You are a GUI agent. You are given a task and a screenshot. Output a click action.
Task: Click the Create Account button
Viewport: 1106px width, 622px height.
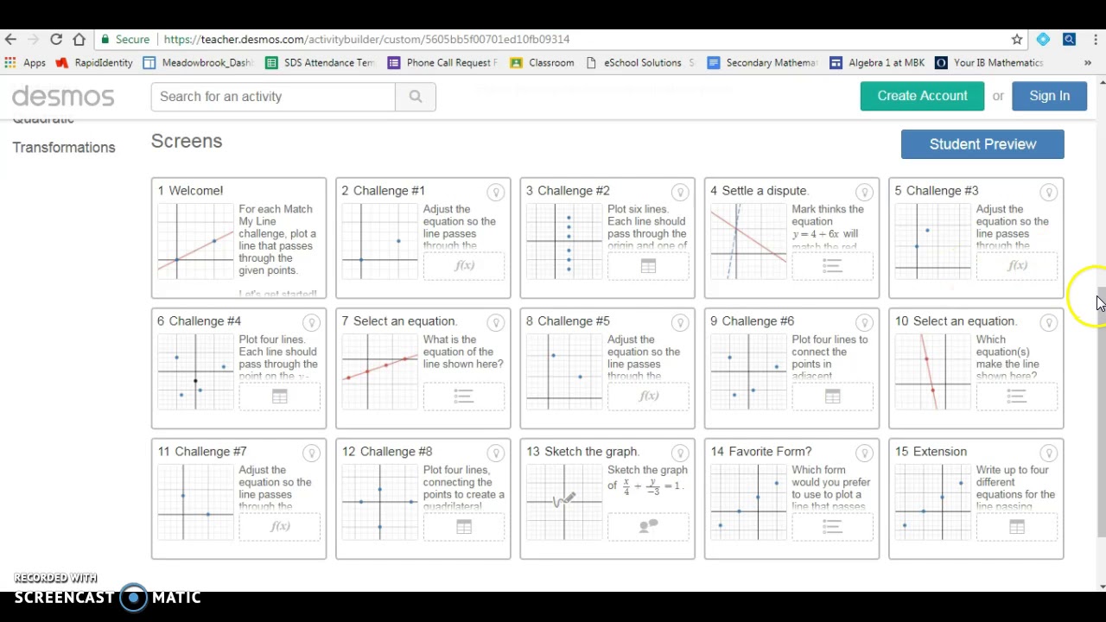(922, 96)
